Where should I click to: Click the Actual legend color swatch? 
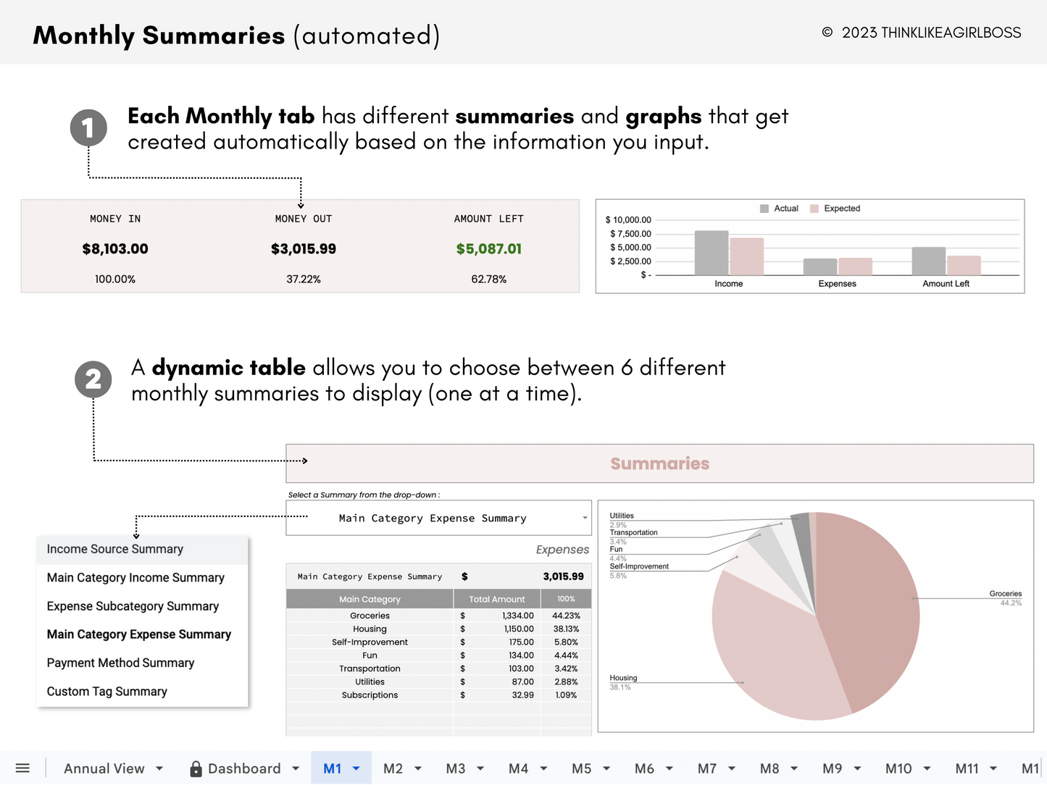764,208
